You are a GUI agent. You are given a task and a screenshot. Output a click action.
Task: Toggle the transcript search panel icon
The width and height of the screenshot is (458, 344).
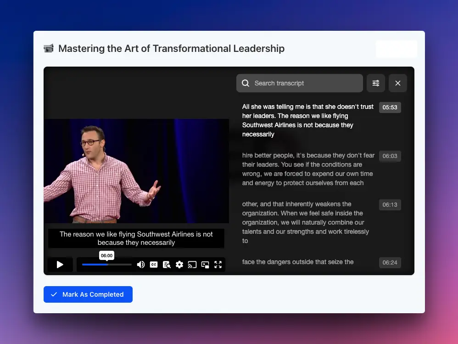click(167, 265)
